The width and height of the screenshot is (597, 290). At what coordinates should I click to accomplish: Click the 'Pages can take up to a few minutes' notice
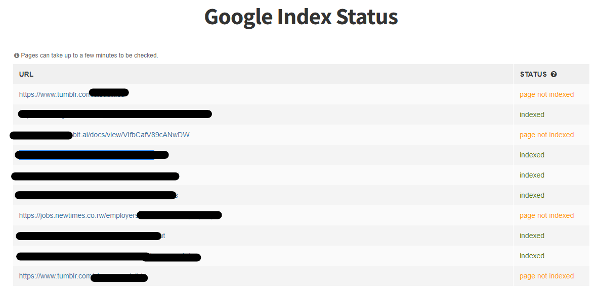click(90, 55)
